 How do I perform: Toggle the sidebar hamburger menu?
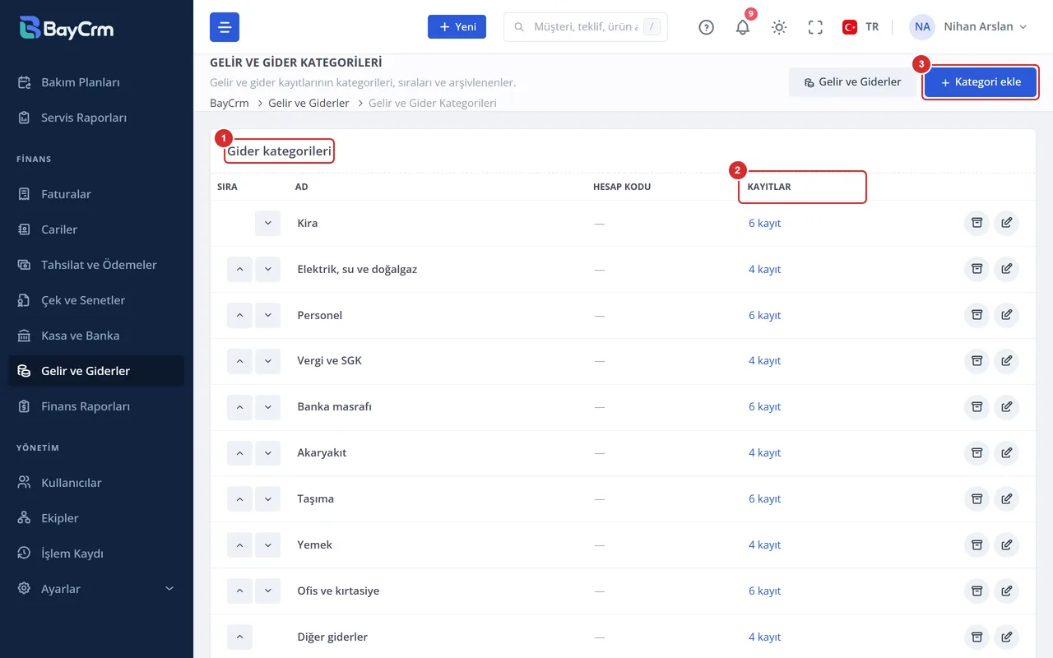tap(225, 27)
